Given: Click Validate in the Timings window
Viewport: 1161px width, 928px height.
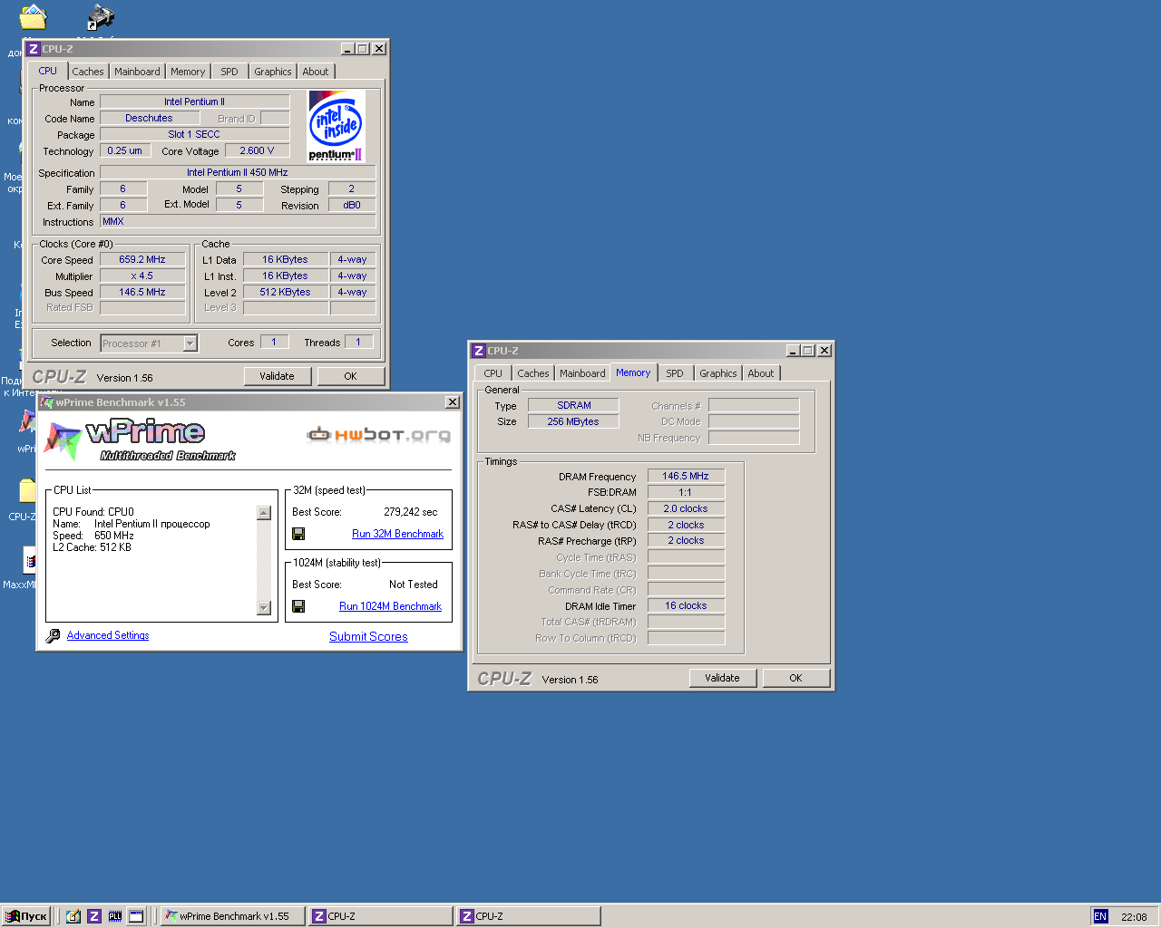Looking at the screenshot, I should tap(723, 678).
